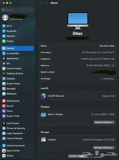The width and height of the screenshot is (119, 160).
Task: Click the 'macOS Sequoia' name text
Action: coord(56,96)
